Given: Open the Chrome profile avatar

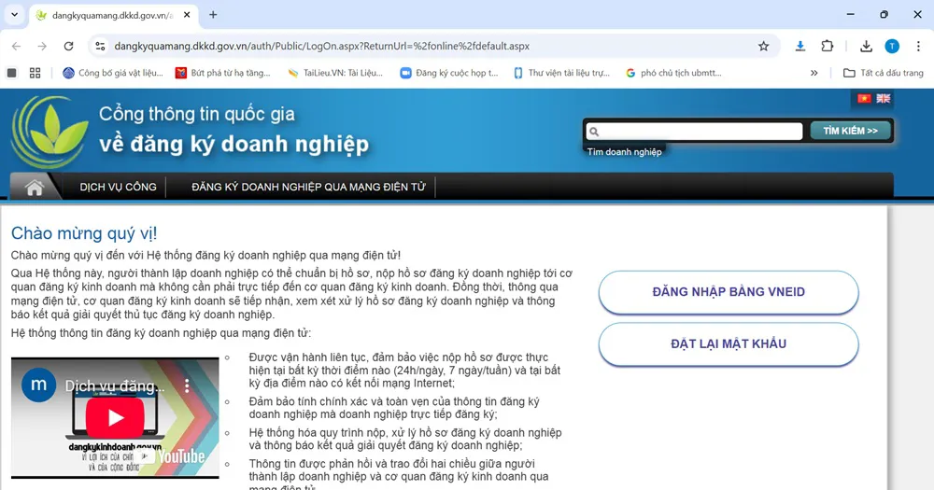Looking at the screenshot, I should 892,46.
